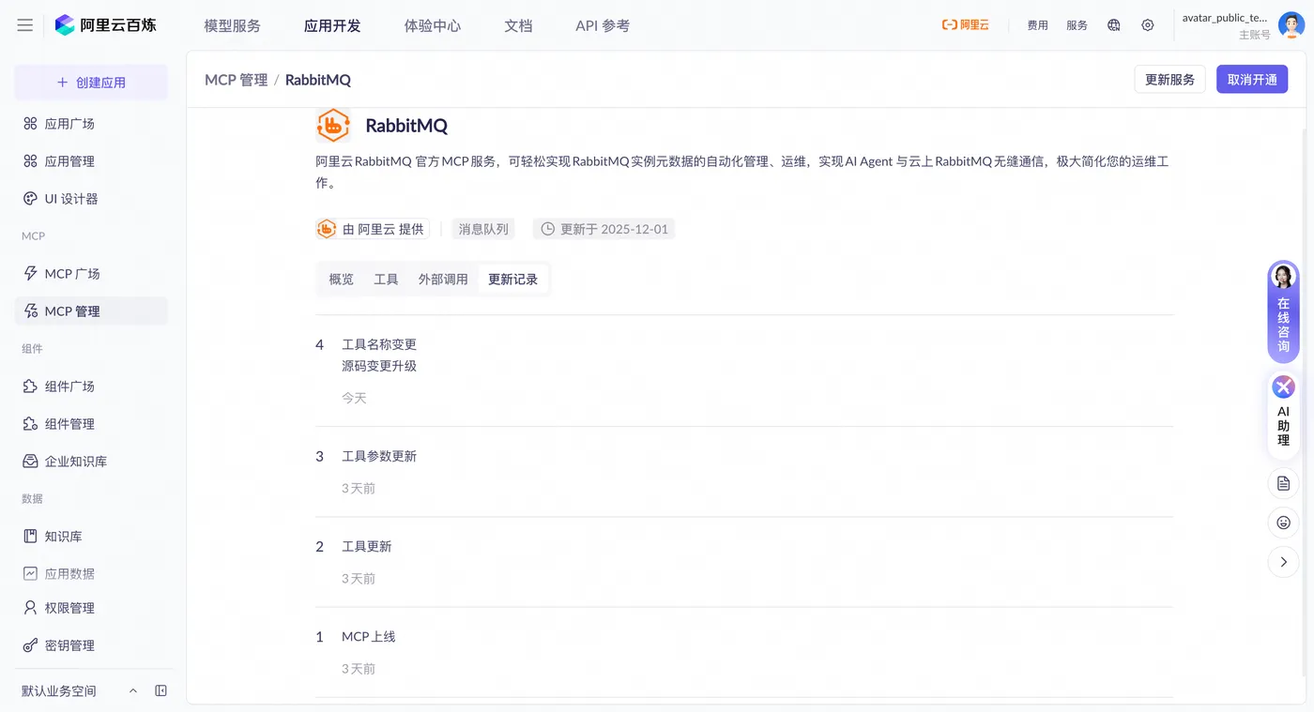Open the hamburger navigation menu
This screenshot has height=712, width=1314.
coord(25,25)
